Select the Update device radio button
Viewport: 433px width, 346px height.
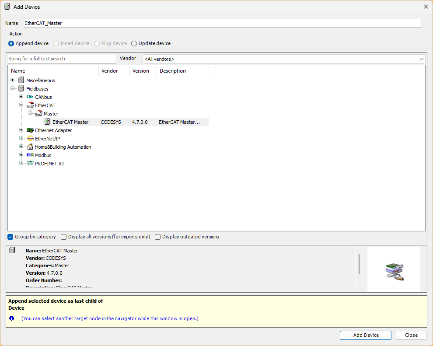pyautogui.click(x=134, y=44)
